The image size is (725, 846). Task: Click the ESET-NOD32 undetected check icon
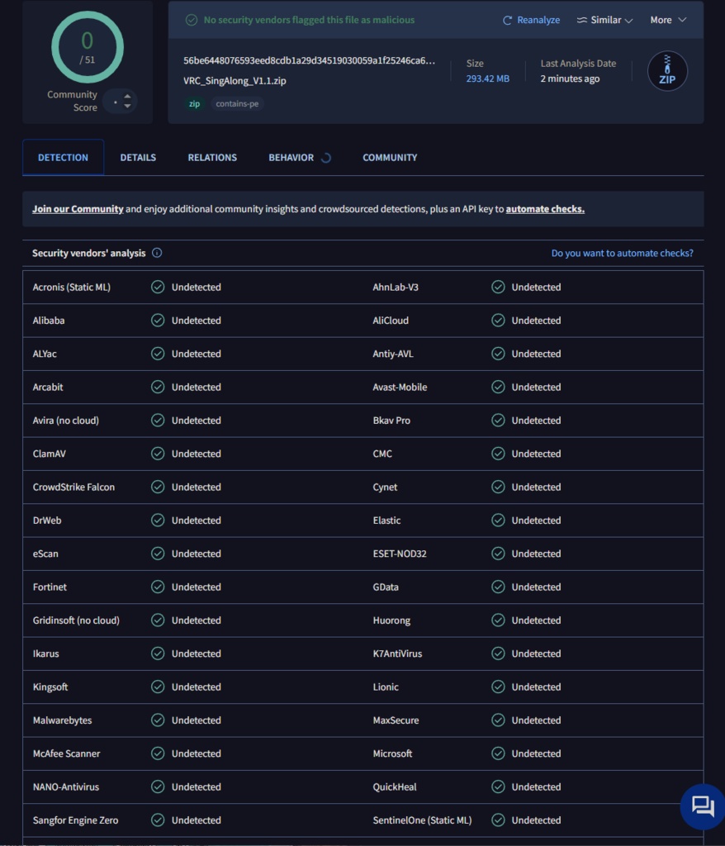point(498,554)
